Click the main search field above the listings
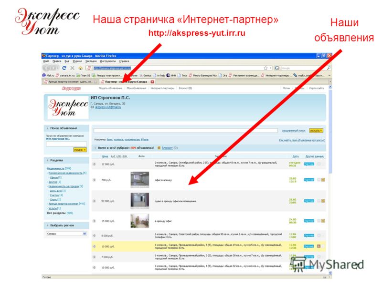Screen dimensions: 382x286 point(186,131)
